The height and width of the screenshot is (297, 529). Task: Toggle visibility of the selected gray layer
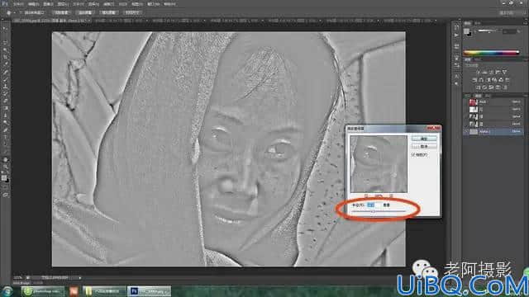(x=466, y=131)
